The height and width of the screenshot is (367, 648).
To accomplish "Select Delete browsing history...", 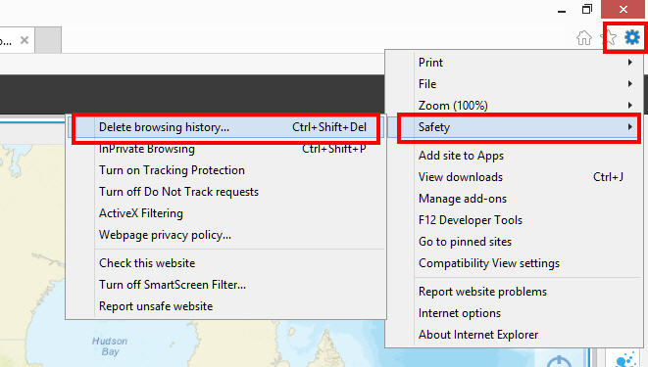I will 225,127.
